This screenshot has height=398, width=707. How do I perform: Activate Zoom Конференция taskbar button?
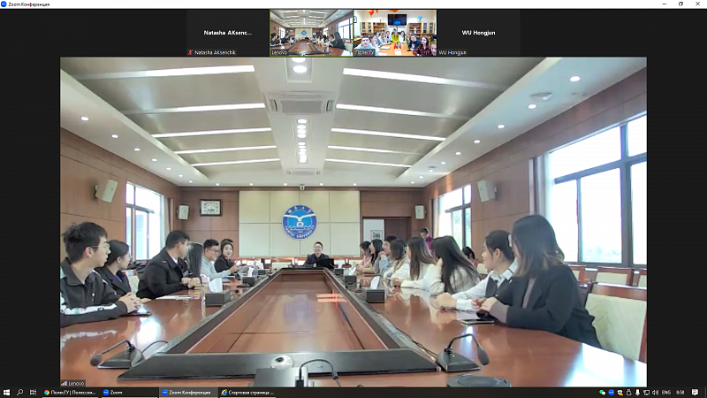tap(187, 392)
